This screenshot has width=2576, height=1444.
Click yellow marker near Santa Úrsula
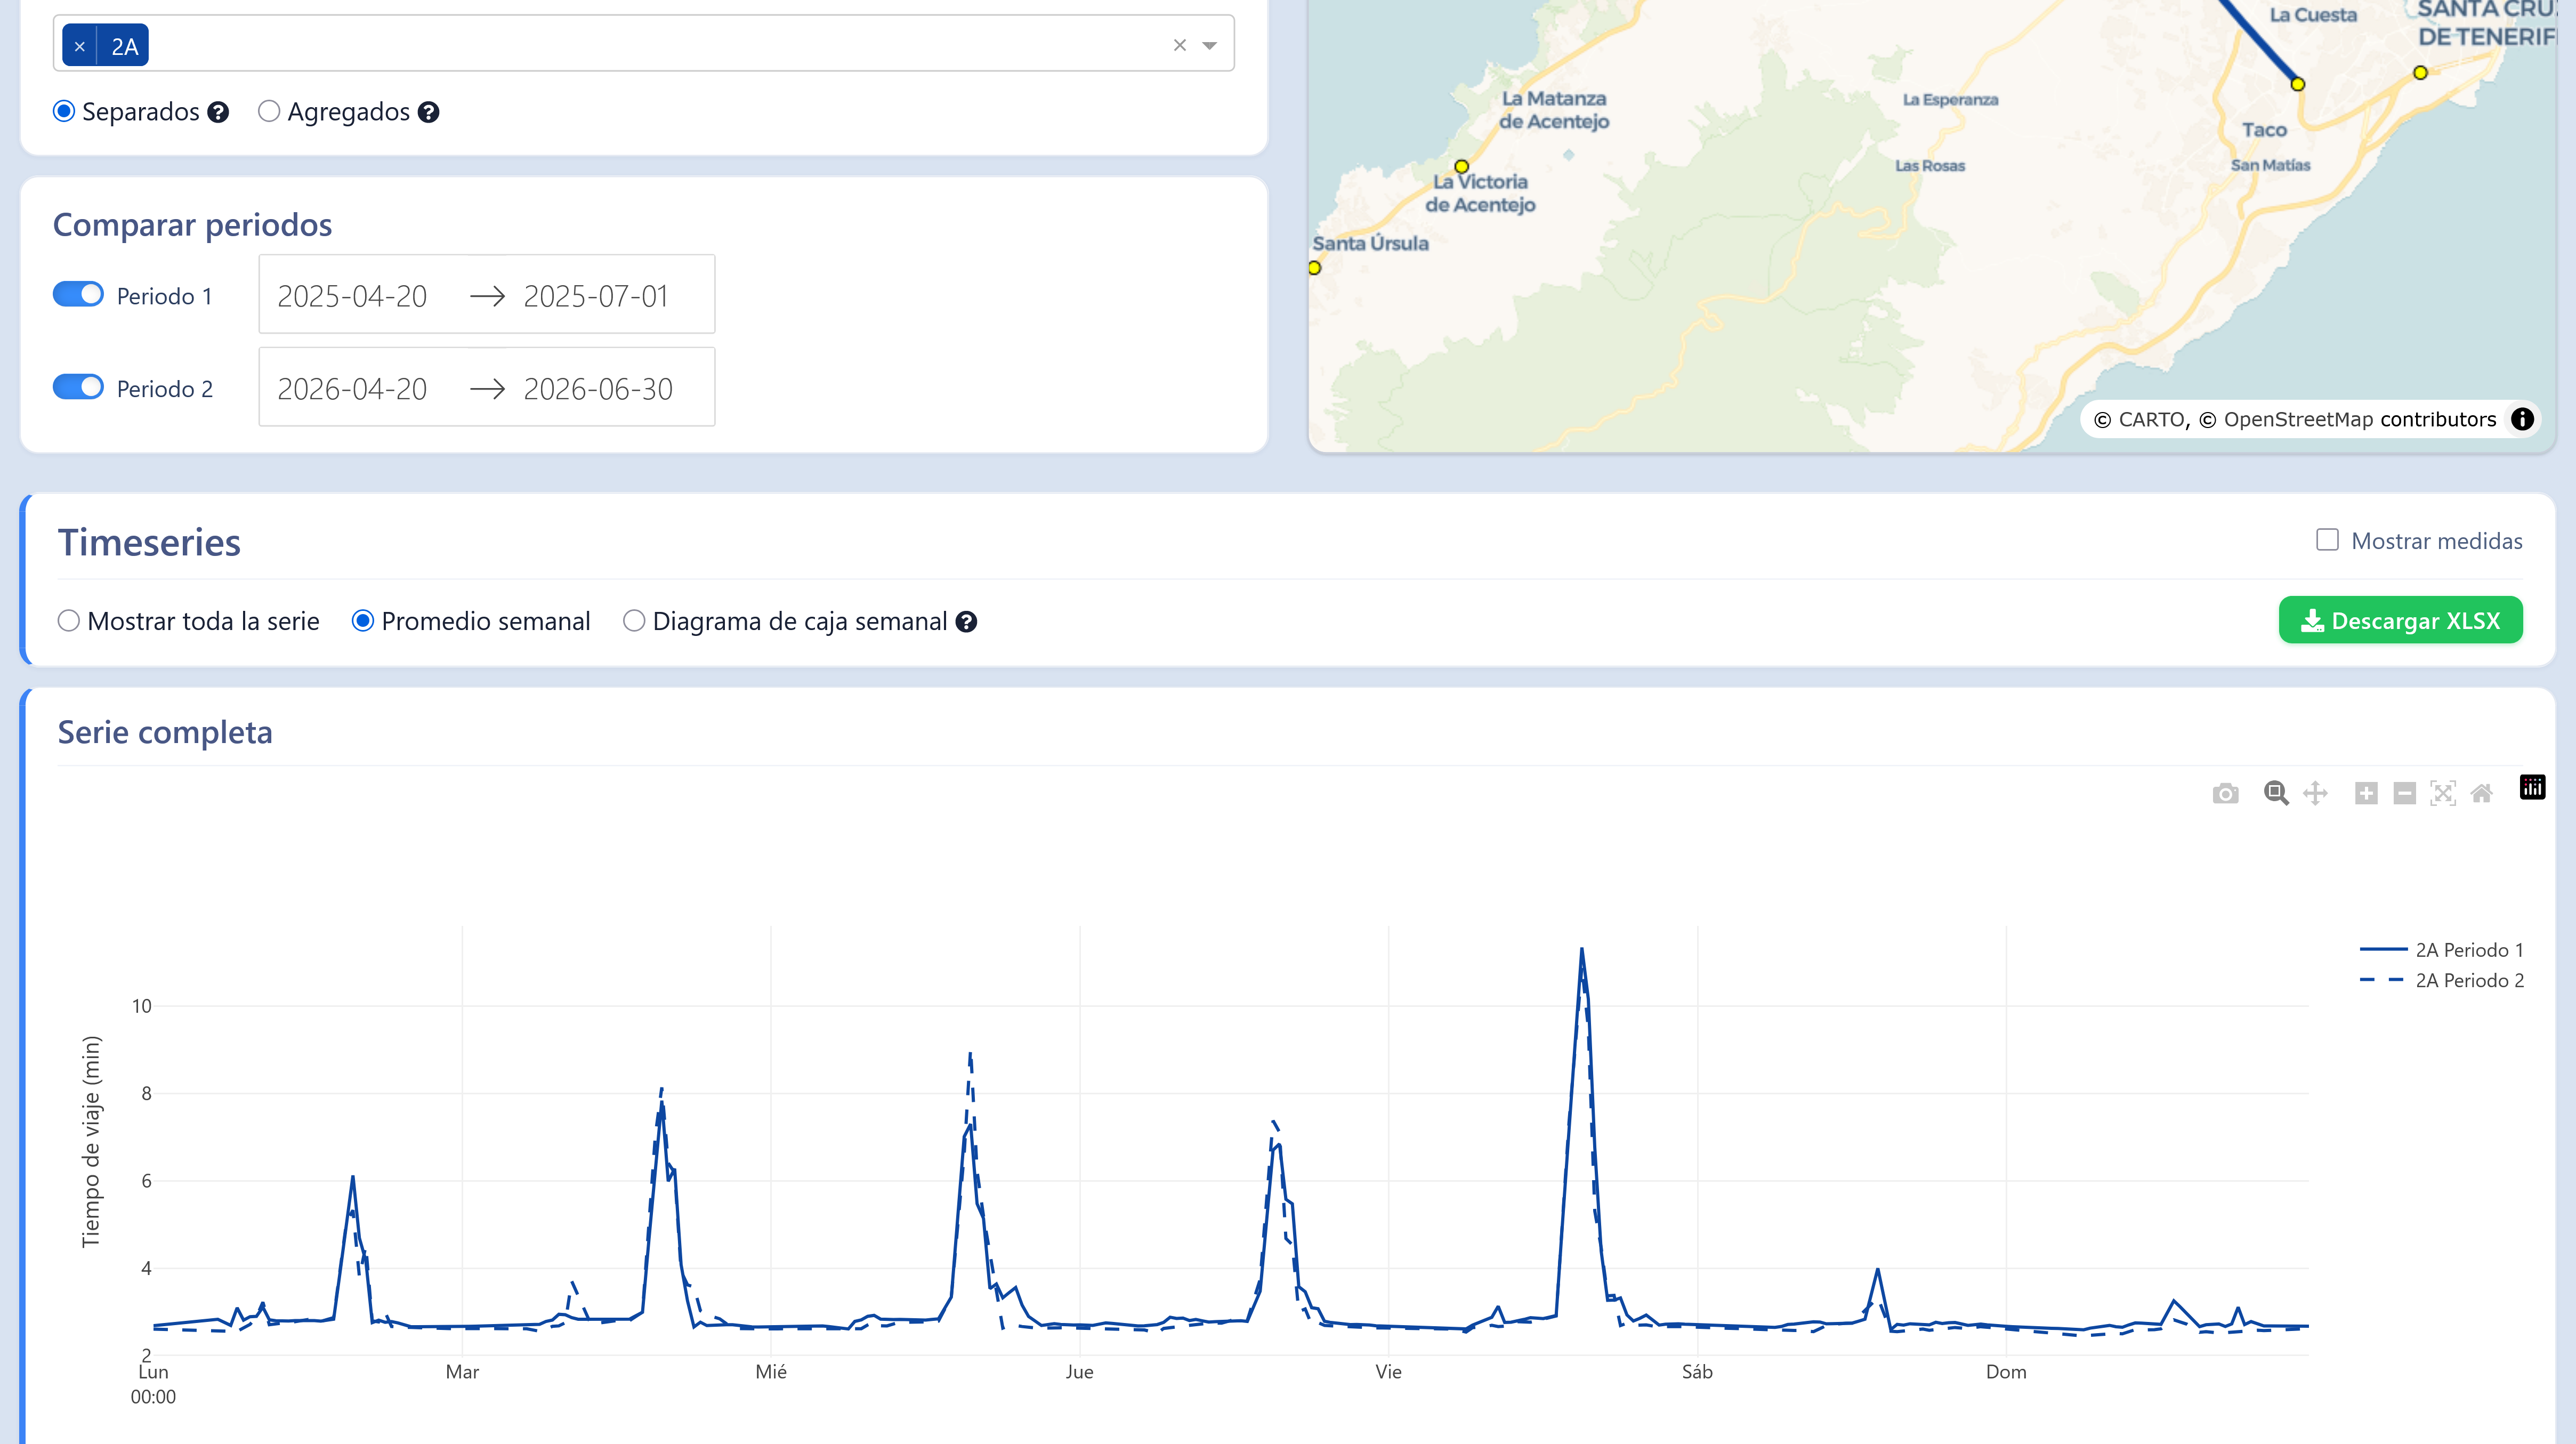click(1315, 268)
